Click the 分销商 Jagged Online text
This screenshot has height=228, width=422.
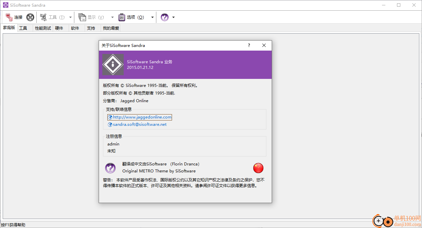tap(126, 101)
